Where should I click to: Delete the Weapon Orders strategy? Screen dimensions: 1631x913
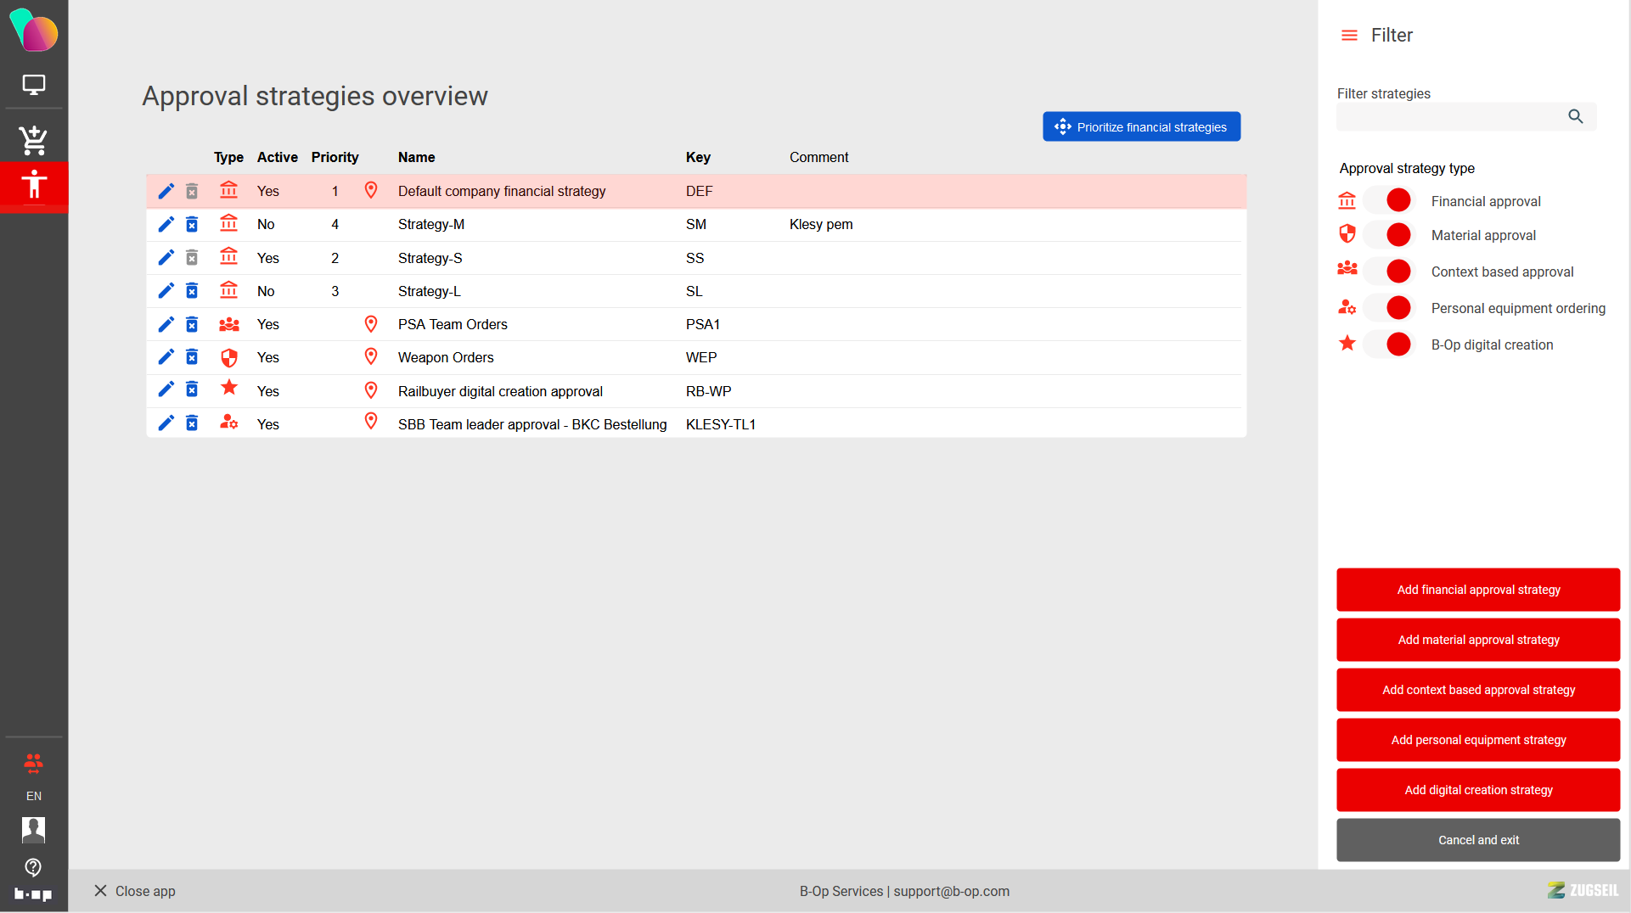point(192,357)
